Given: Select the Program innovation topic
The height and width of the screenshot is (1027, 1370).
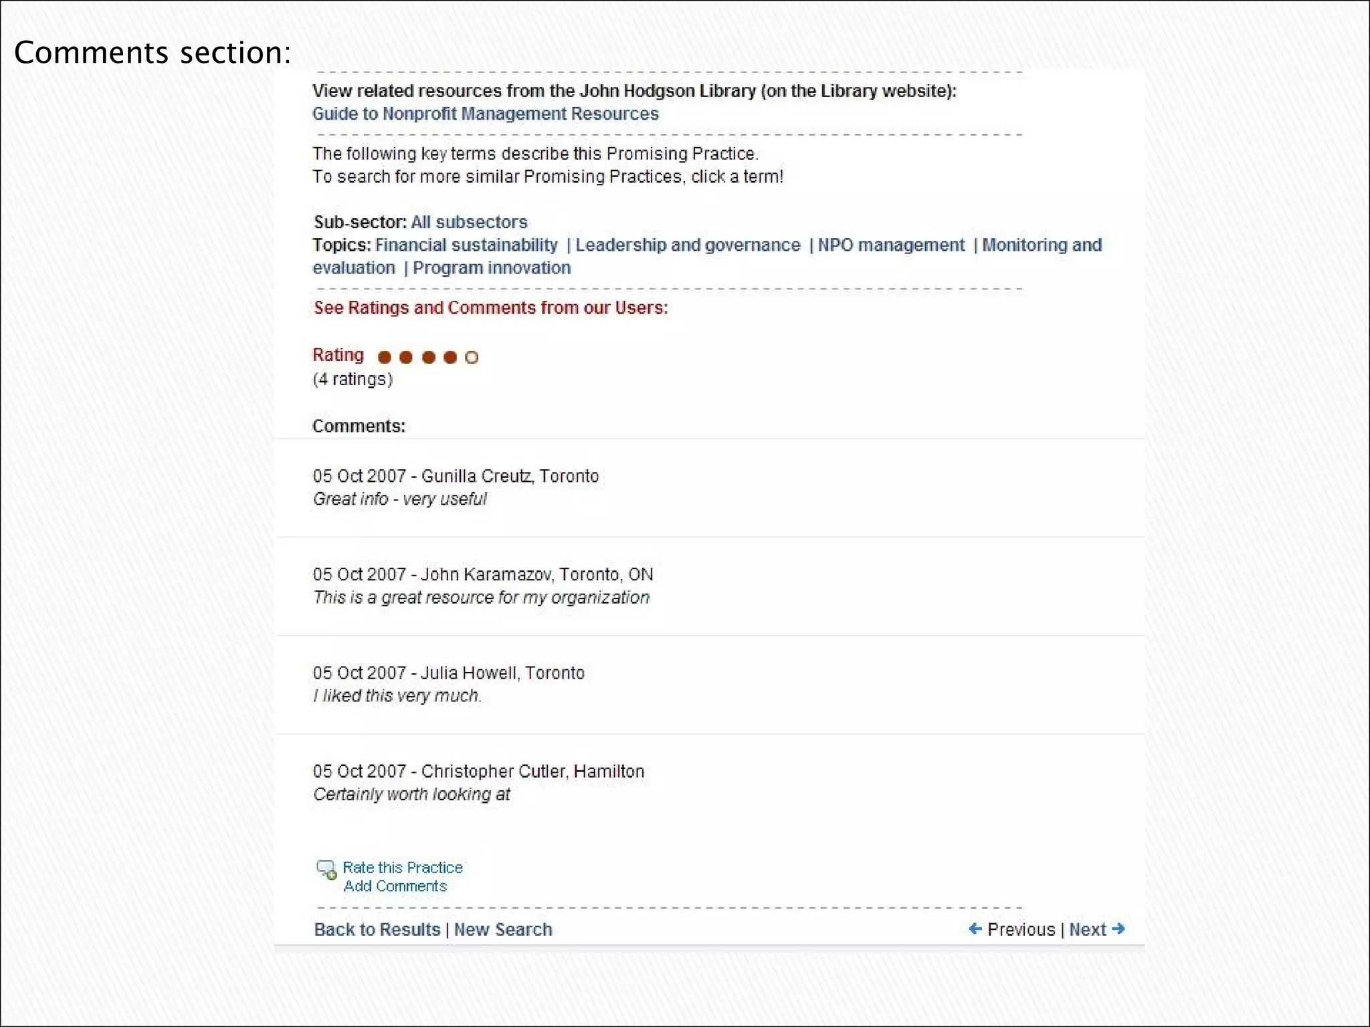Looking at the screenshot, I should point(492,267).
